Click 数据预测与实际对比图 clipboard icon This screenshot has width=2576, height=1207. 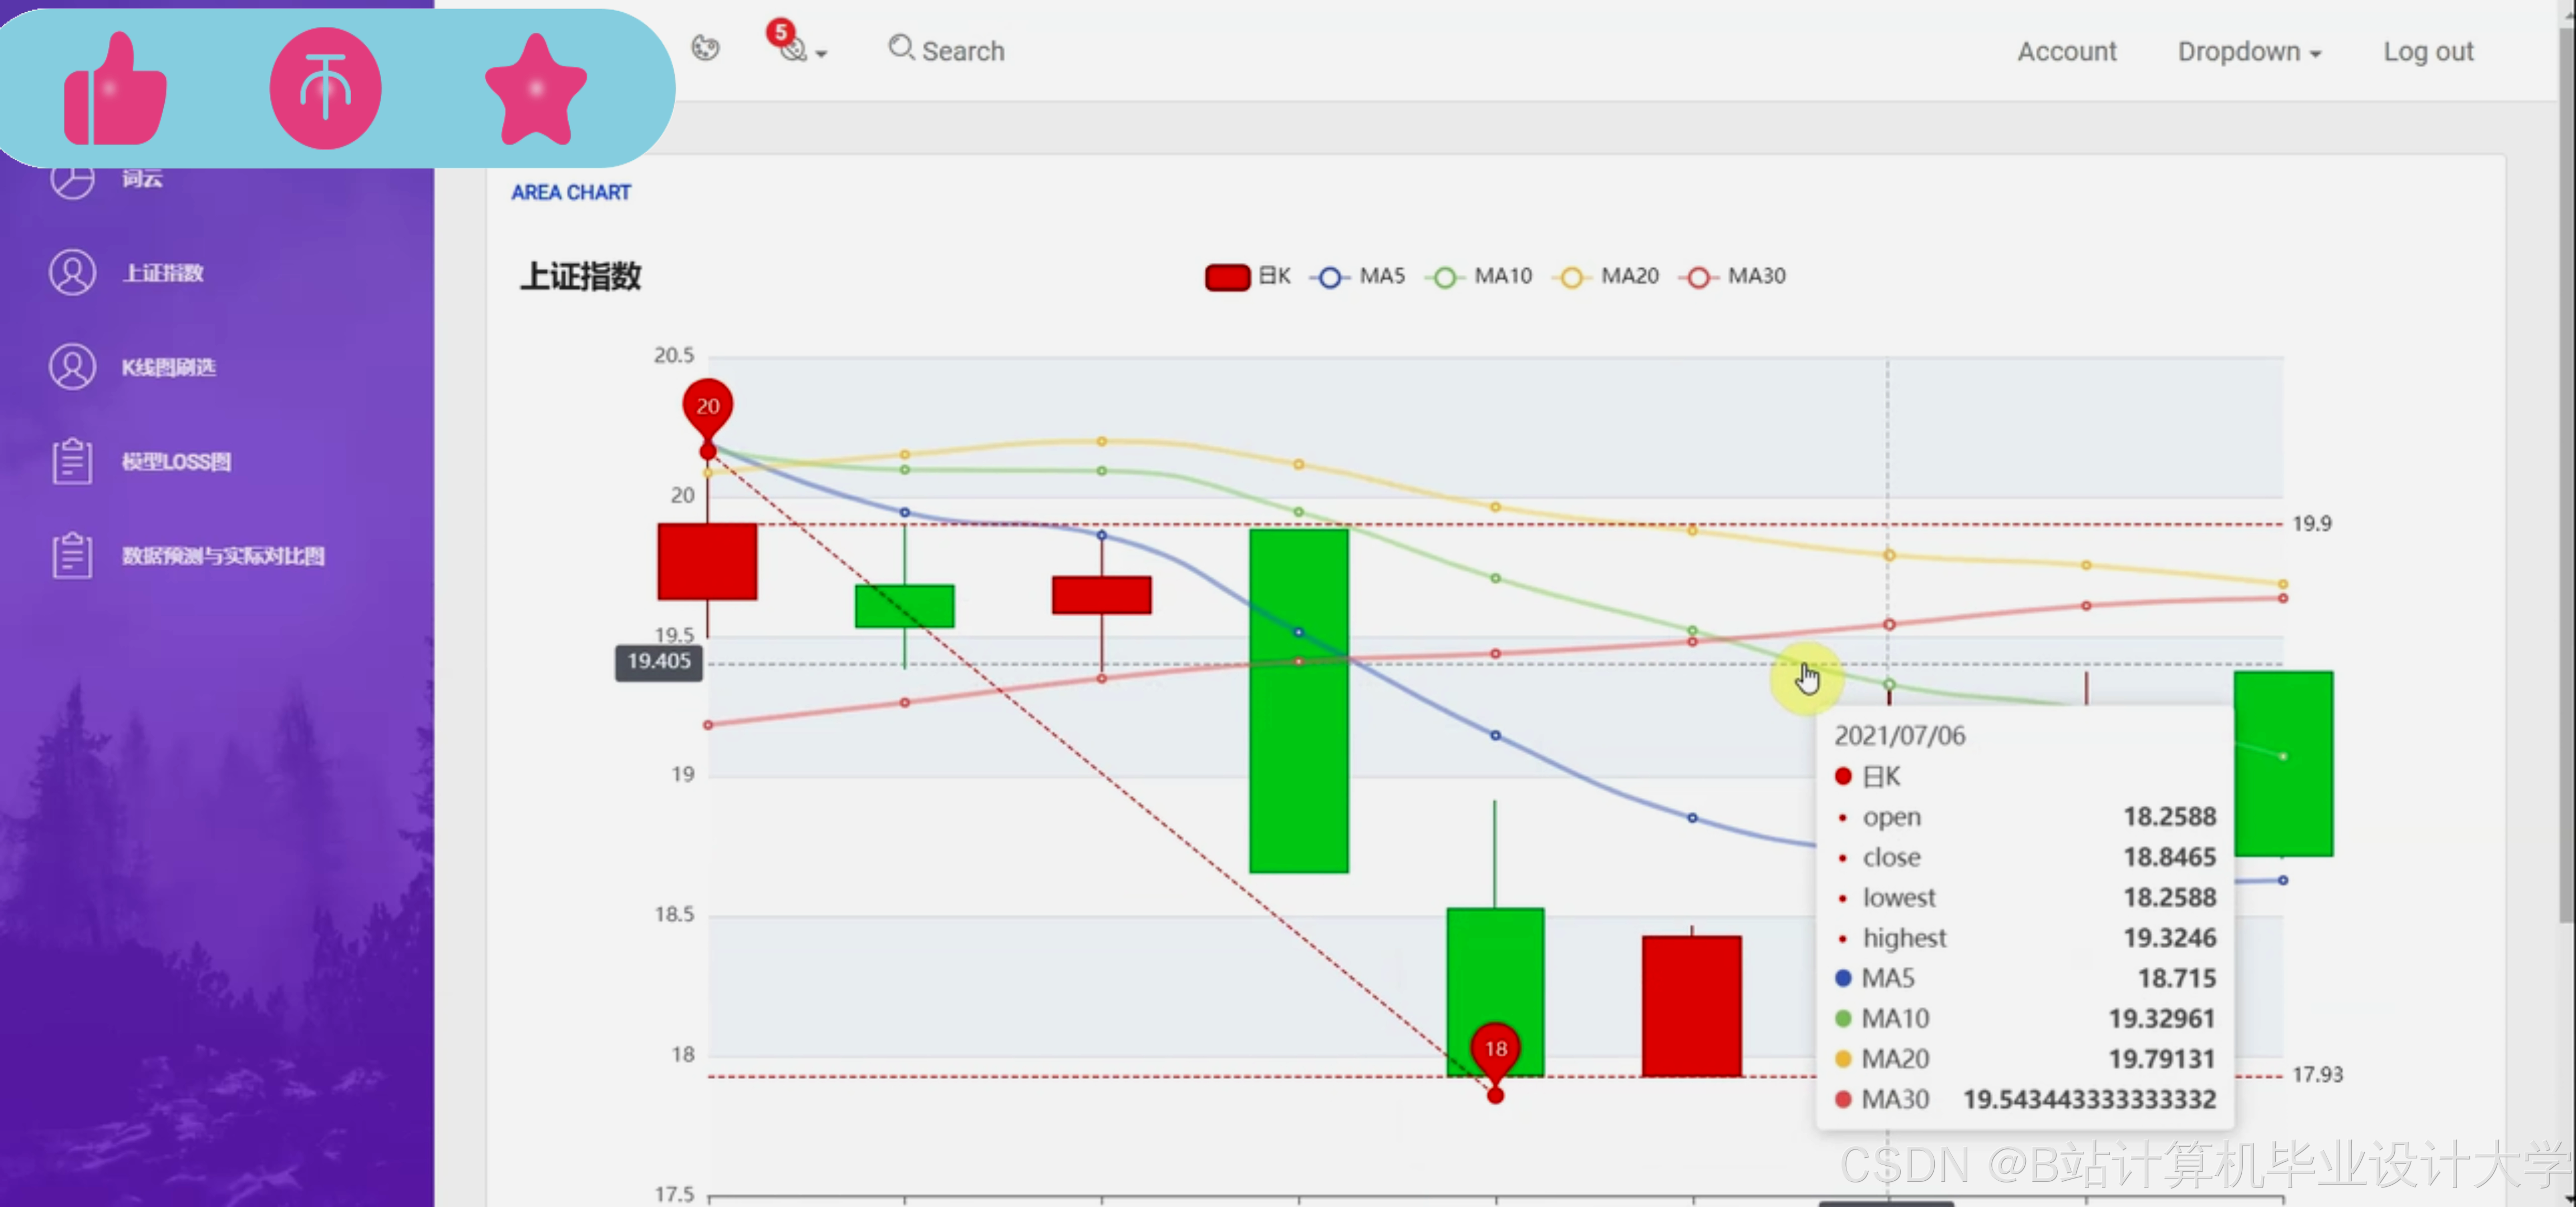point(72,555)
